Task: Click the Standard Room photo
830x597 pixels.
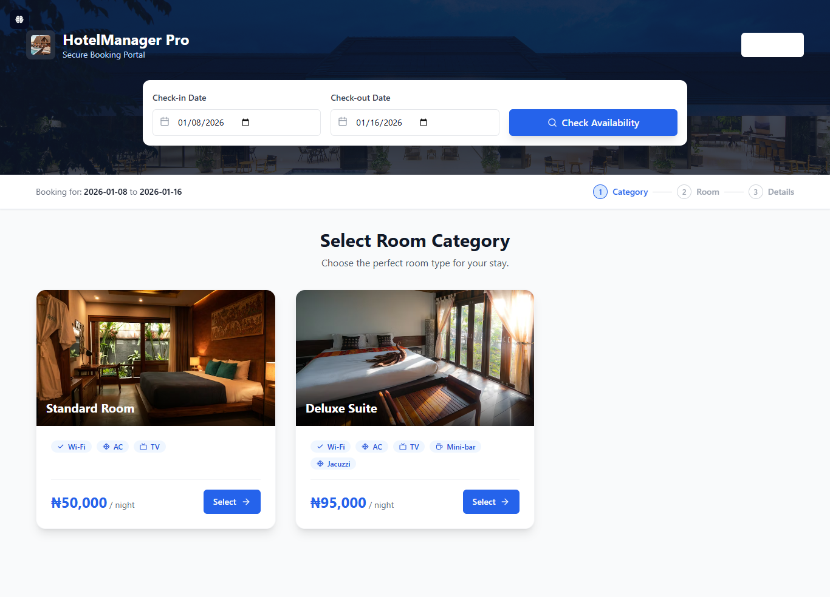Action: pyautogui.click(x=156, y=358)
